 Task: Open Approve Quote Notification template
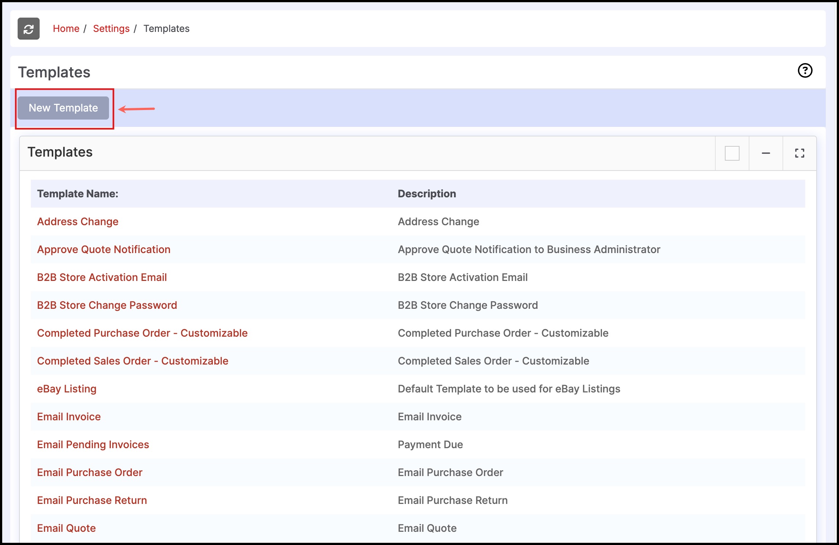click(104, 249)
